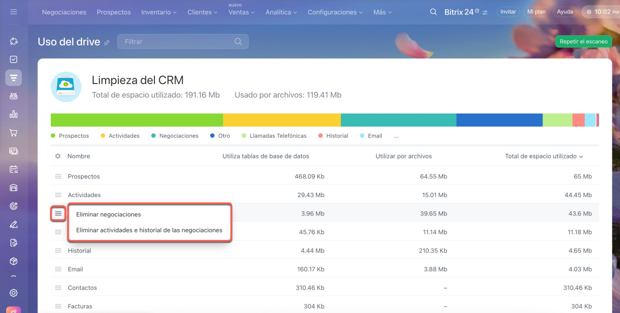Open the Más dropdown in top navigation
Image resolution: width=620 pixels, height=313 pixels.
point(383,12)
